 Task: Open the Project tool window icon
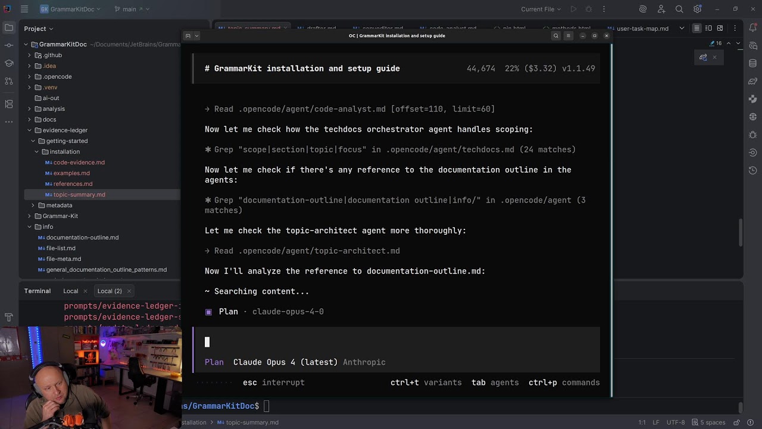pos(9,28)
